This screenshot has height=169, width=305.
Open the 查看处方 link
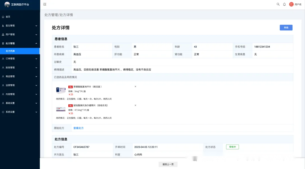[x=79, y=128]
